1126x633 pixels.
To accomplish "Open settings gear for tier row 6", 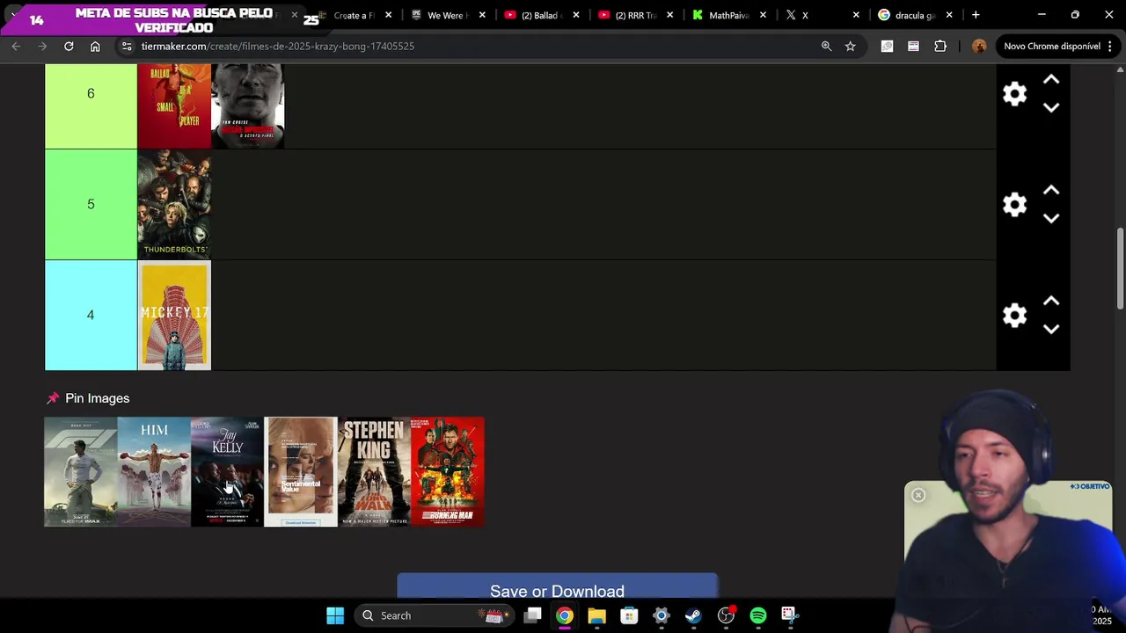I will (x=1014, y=94).
